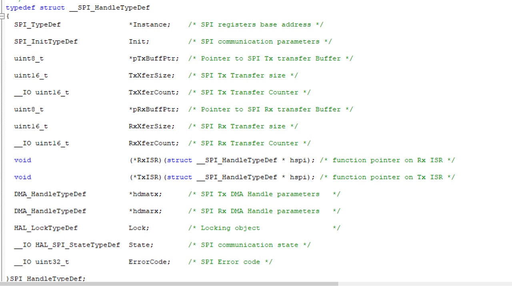Click the SPI communication parameters comment

260,42
